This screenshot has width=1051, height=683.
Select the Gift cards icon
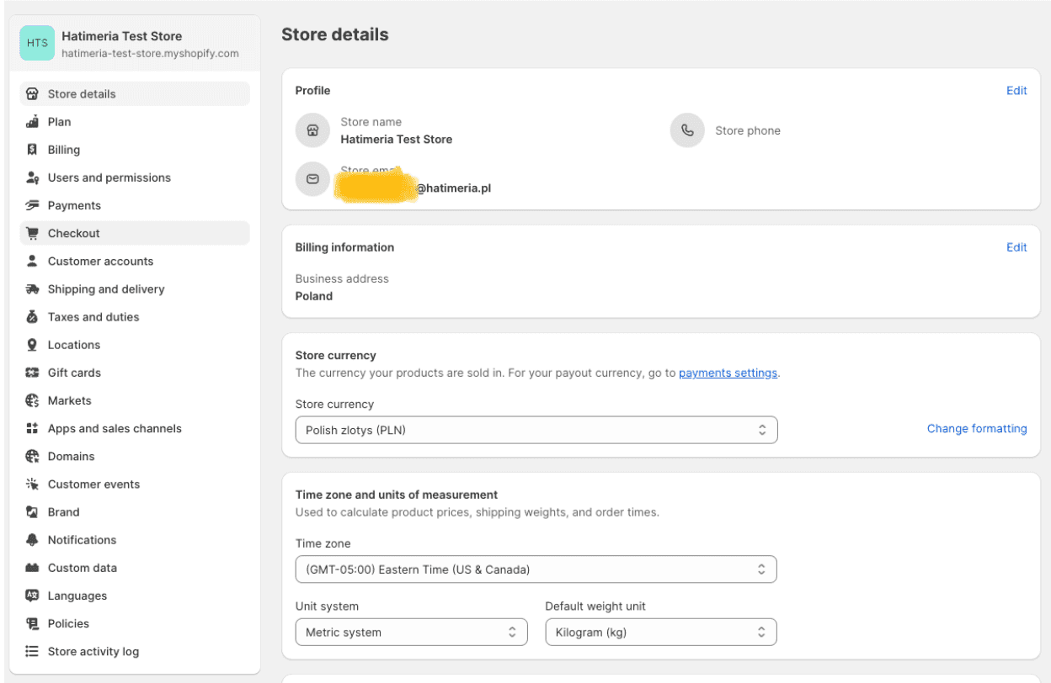[32, 372]
